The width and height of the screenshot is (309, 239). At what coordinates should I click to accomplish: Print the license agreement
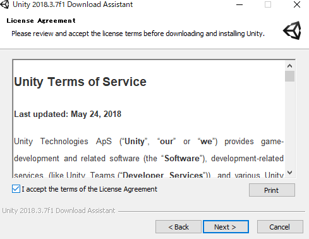272,190
